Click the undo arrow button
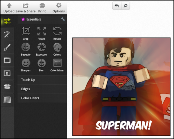This screenshot has height=139, width=174. [117, 5]
